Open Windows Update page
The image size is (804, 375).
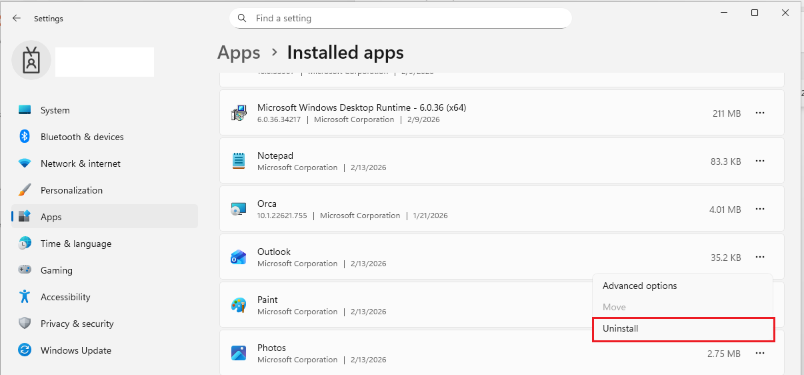pos(105,350)
